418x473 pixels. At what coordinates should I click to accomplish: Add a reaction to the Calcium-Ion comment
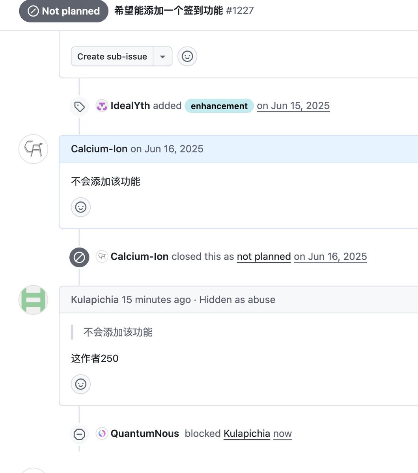pos(81,207)
